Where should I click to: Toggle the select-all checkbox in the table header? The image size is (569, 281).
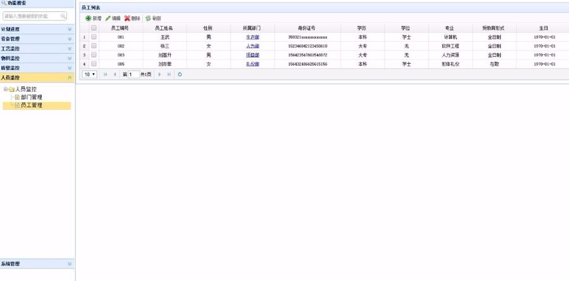pos(94,28)
